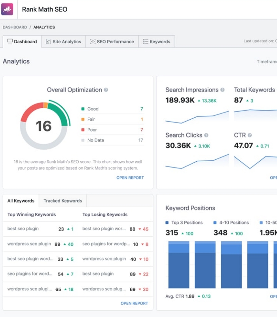
Task: Click the CTR line chart
Action: tap(255, 162)
